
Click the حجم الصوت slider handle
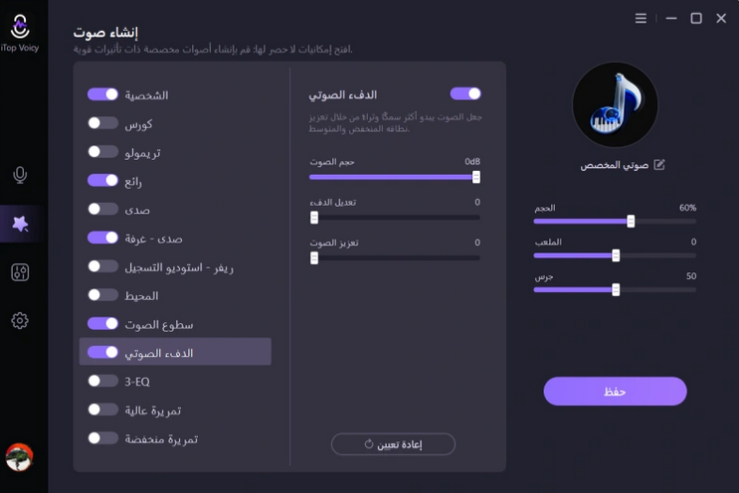[x=475, y=177]
